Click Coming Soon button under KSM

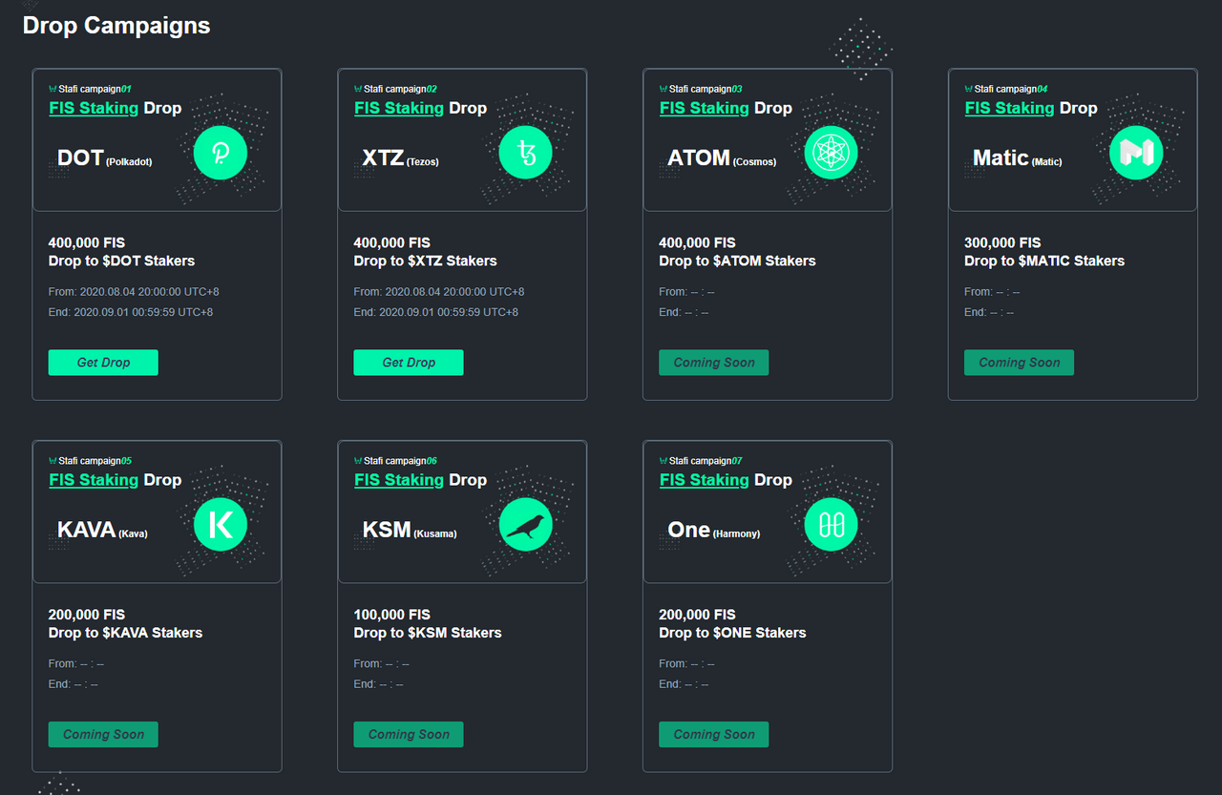409,734
